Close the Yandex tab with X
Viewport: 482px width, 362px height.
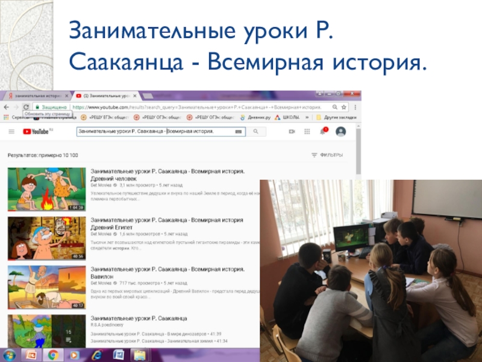tap(66, 96)
